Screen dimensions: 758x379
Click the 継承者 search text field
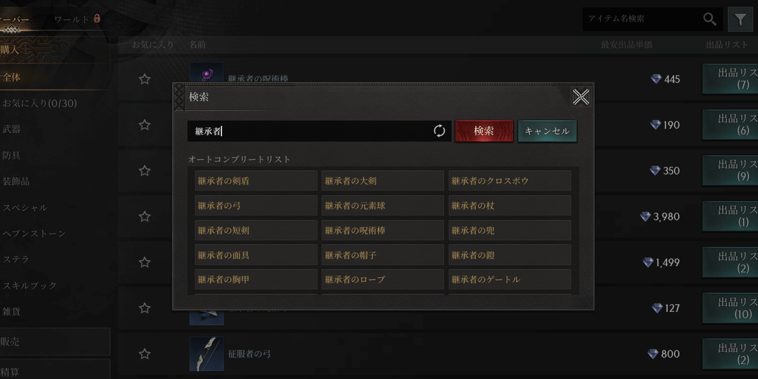310,131
